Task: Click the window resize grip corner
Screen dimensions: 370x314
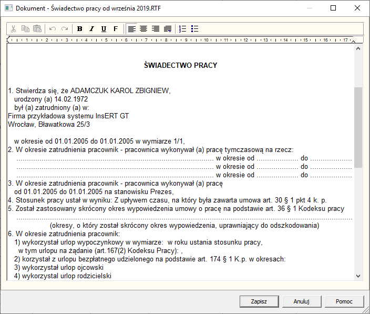Action: (x=366, y=310)
